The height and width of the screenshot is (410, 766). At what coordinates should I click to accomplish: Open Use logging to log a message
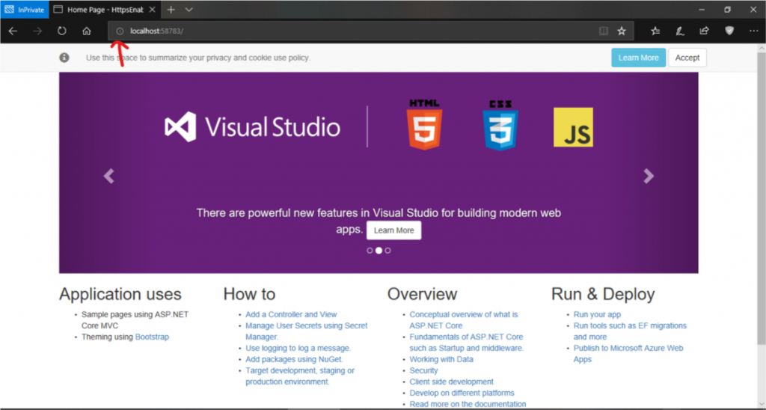click(298, 348)
